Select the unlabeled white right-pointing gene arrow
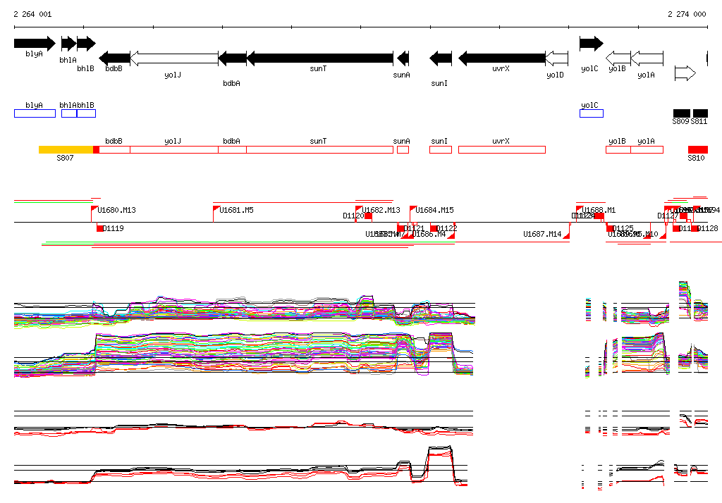This screenshot has width=722, height=503. point(685,73)
